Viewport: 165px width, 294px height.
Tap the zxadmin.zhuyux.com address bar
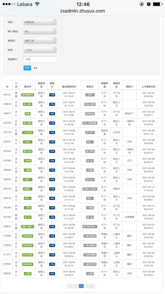pyautogui.click(x=82, y=11)
